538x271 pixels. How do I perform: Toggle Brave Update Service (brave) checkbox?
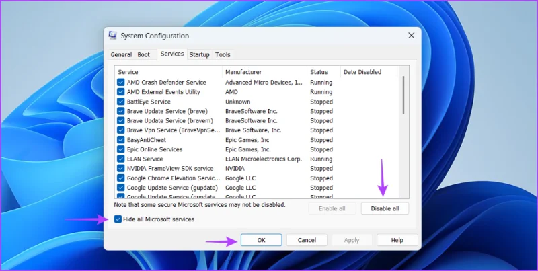121,111
